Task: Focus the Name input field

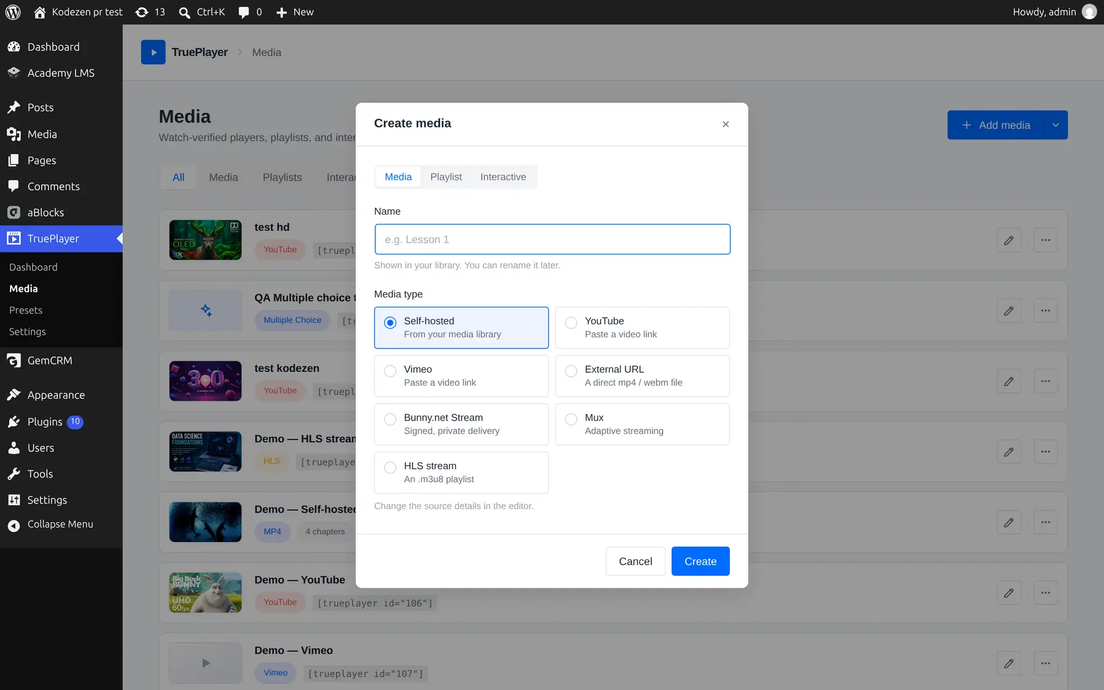Action: click(x=552, y=239)
